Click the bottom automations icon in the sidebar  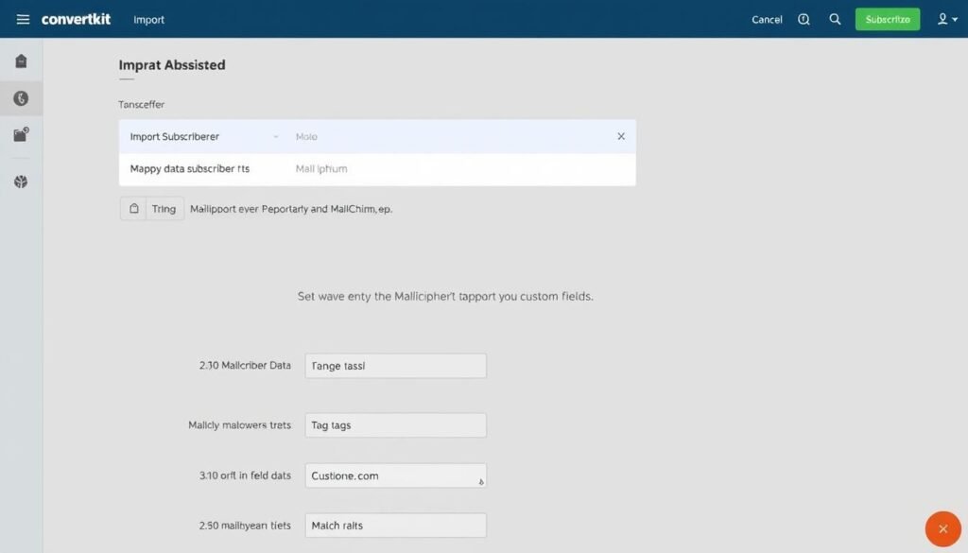22,181
